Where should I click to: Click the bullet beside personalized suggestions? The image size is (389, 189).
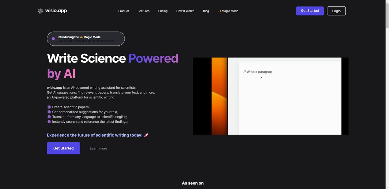[x=49, y=112]
